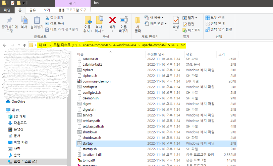The width and height of the screenshot is (273, 166).
Task: Open 다운로드 downloads in sidebar
Action: pos(17,123)
